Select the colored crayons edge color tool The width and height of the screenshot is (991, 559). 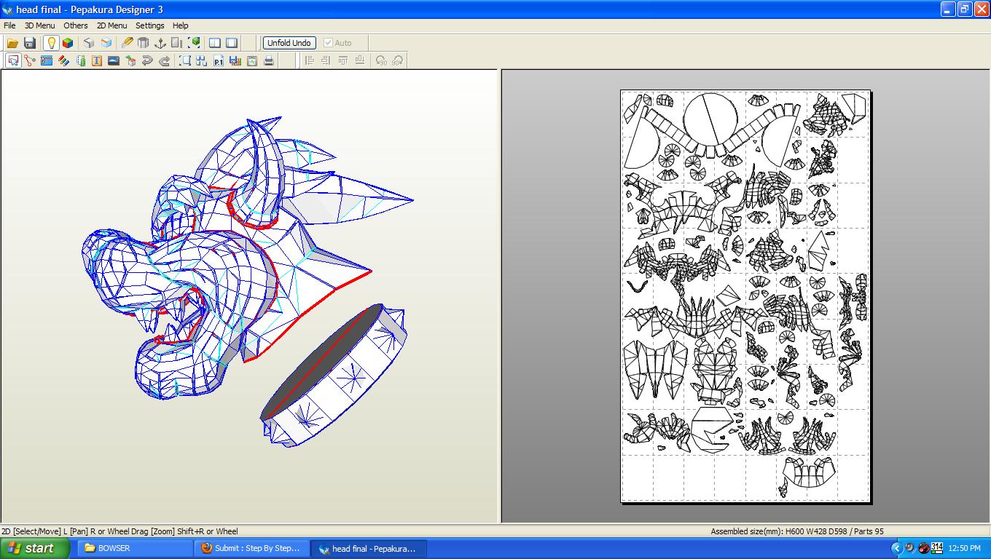click(x=63, y=60)
